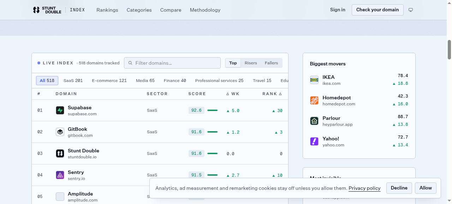This screenshot has width=452, height=204.
Task: Filter by E-commerce 121 tab
Action: coord(109,81)
